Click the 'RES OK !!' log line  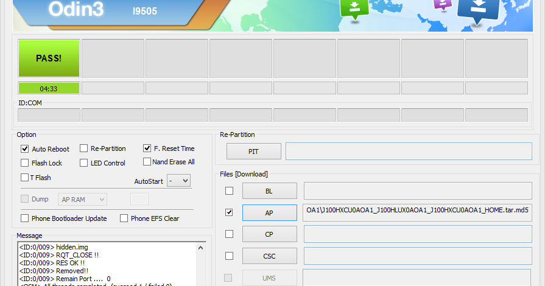pos(52,263)
